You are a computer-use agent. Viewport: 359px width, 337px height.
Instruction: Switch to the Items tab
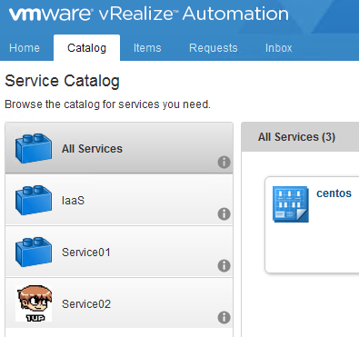tap(147, 48)
